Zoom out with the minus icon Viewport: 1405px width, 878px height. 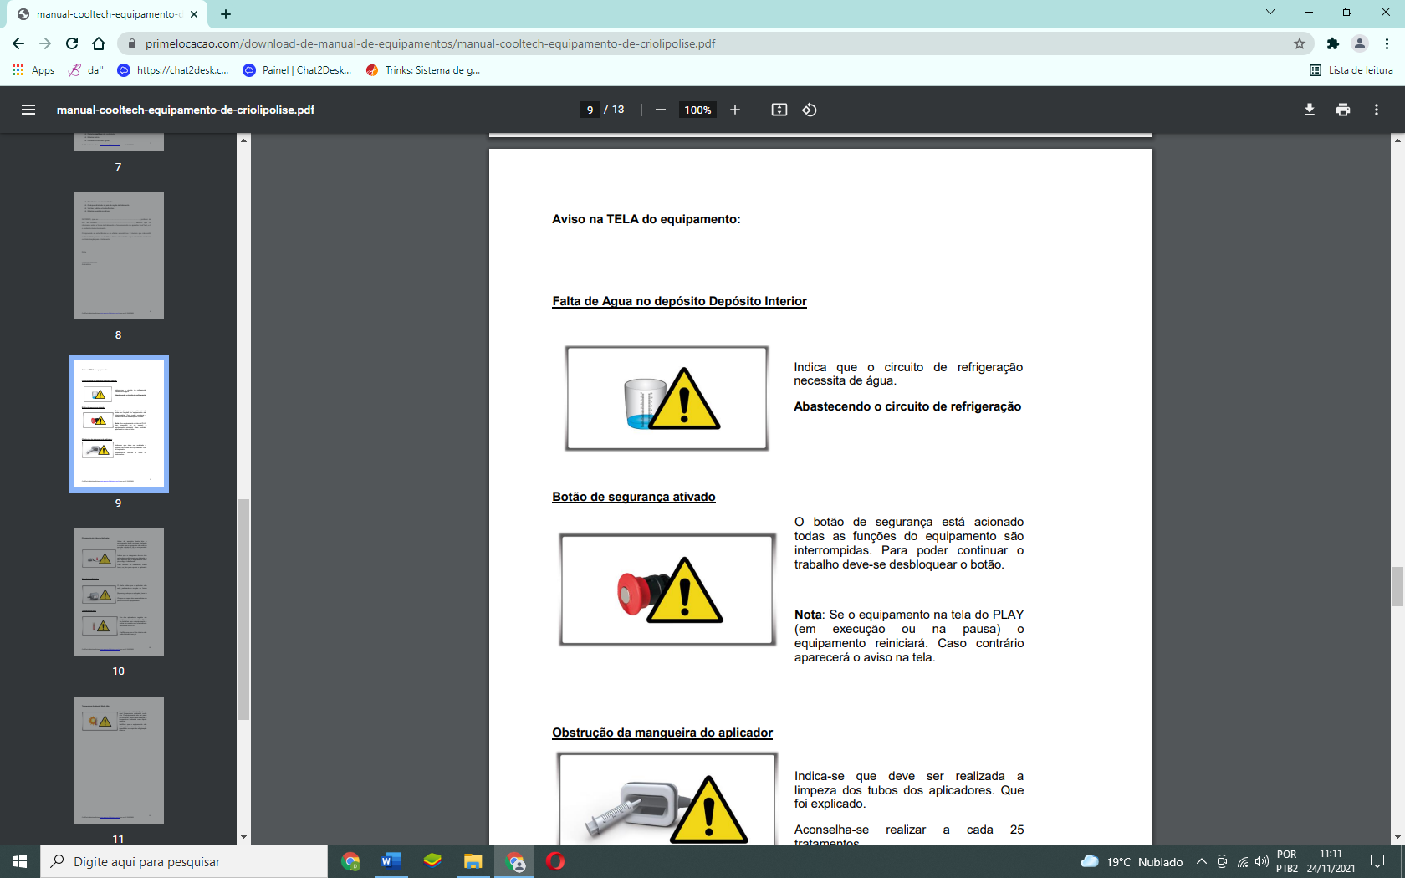tap(661, 110)
